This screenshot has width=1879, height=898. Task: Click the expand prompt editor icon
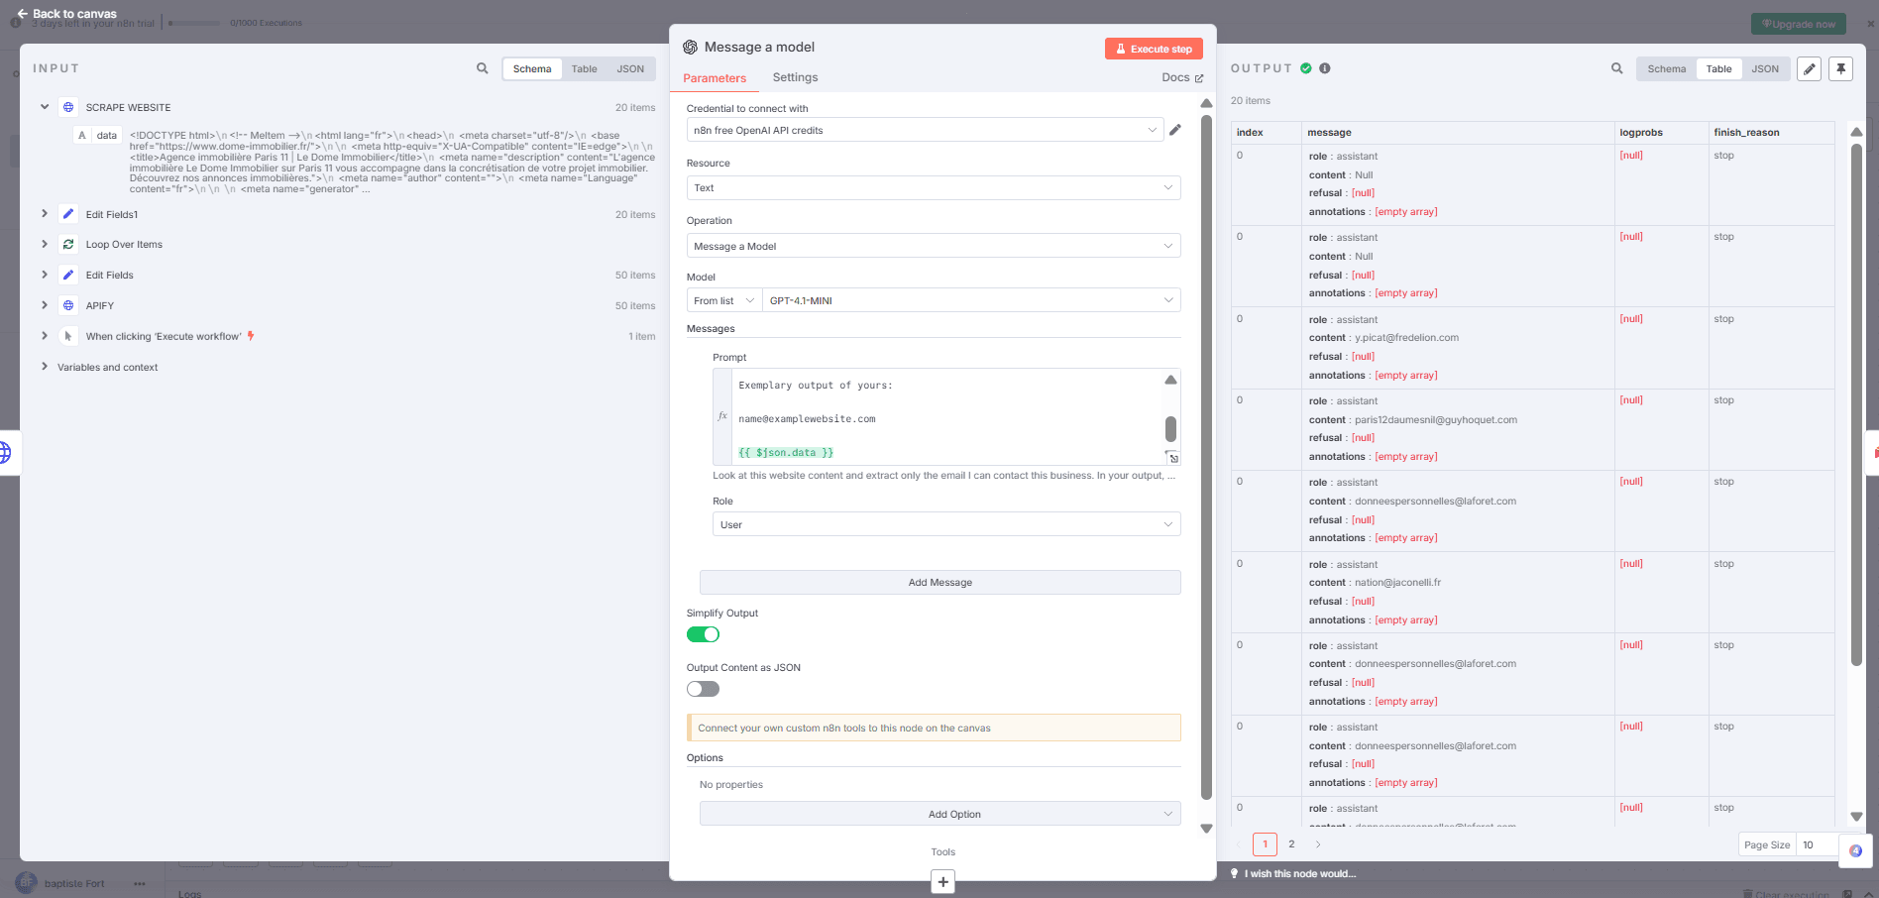click(x=1172, y=458)
